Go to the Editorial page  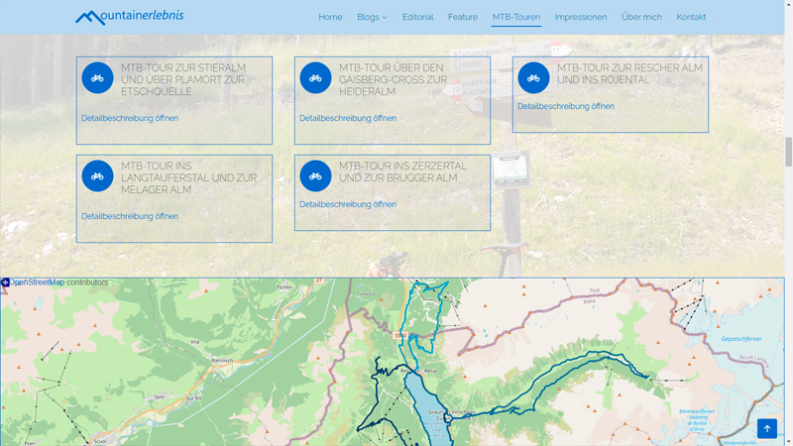(x=417, y=17)
